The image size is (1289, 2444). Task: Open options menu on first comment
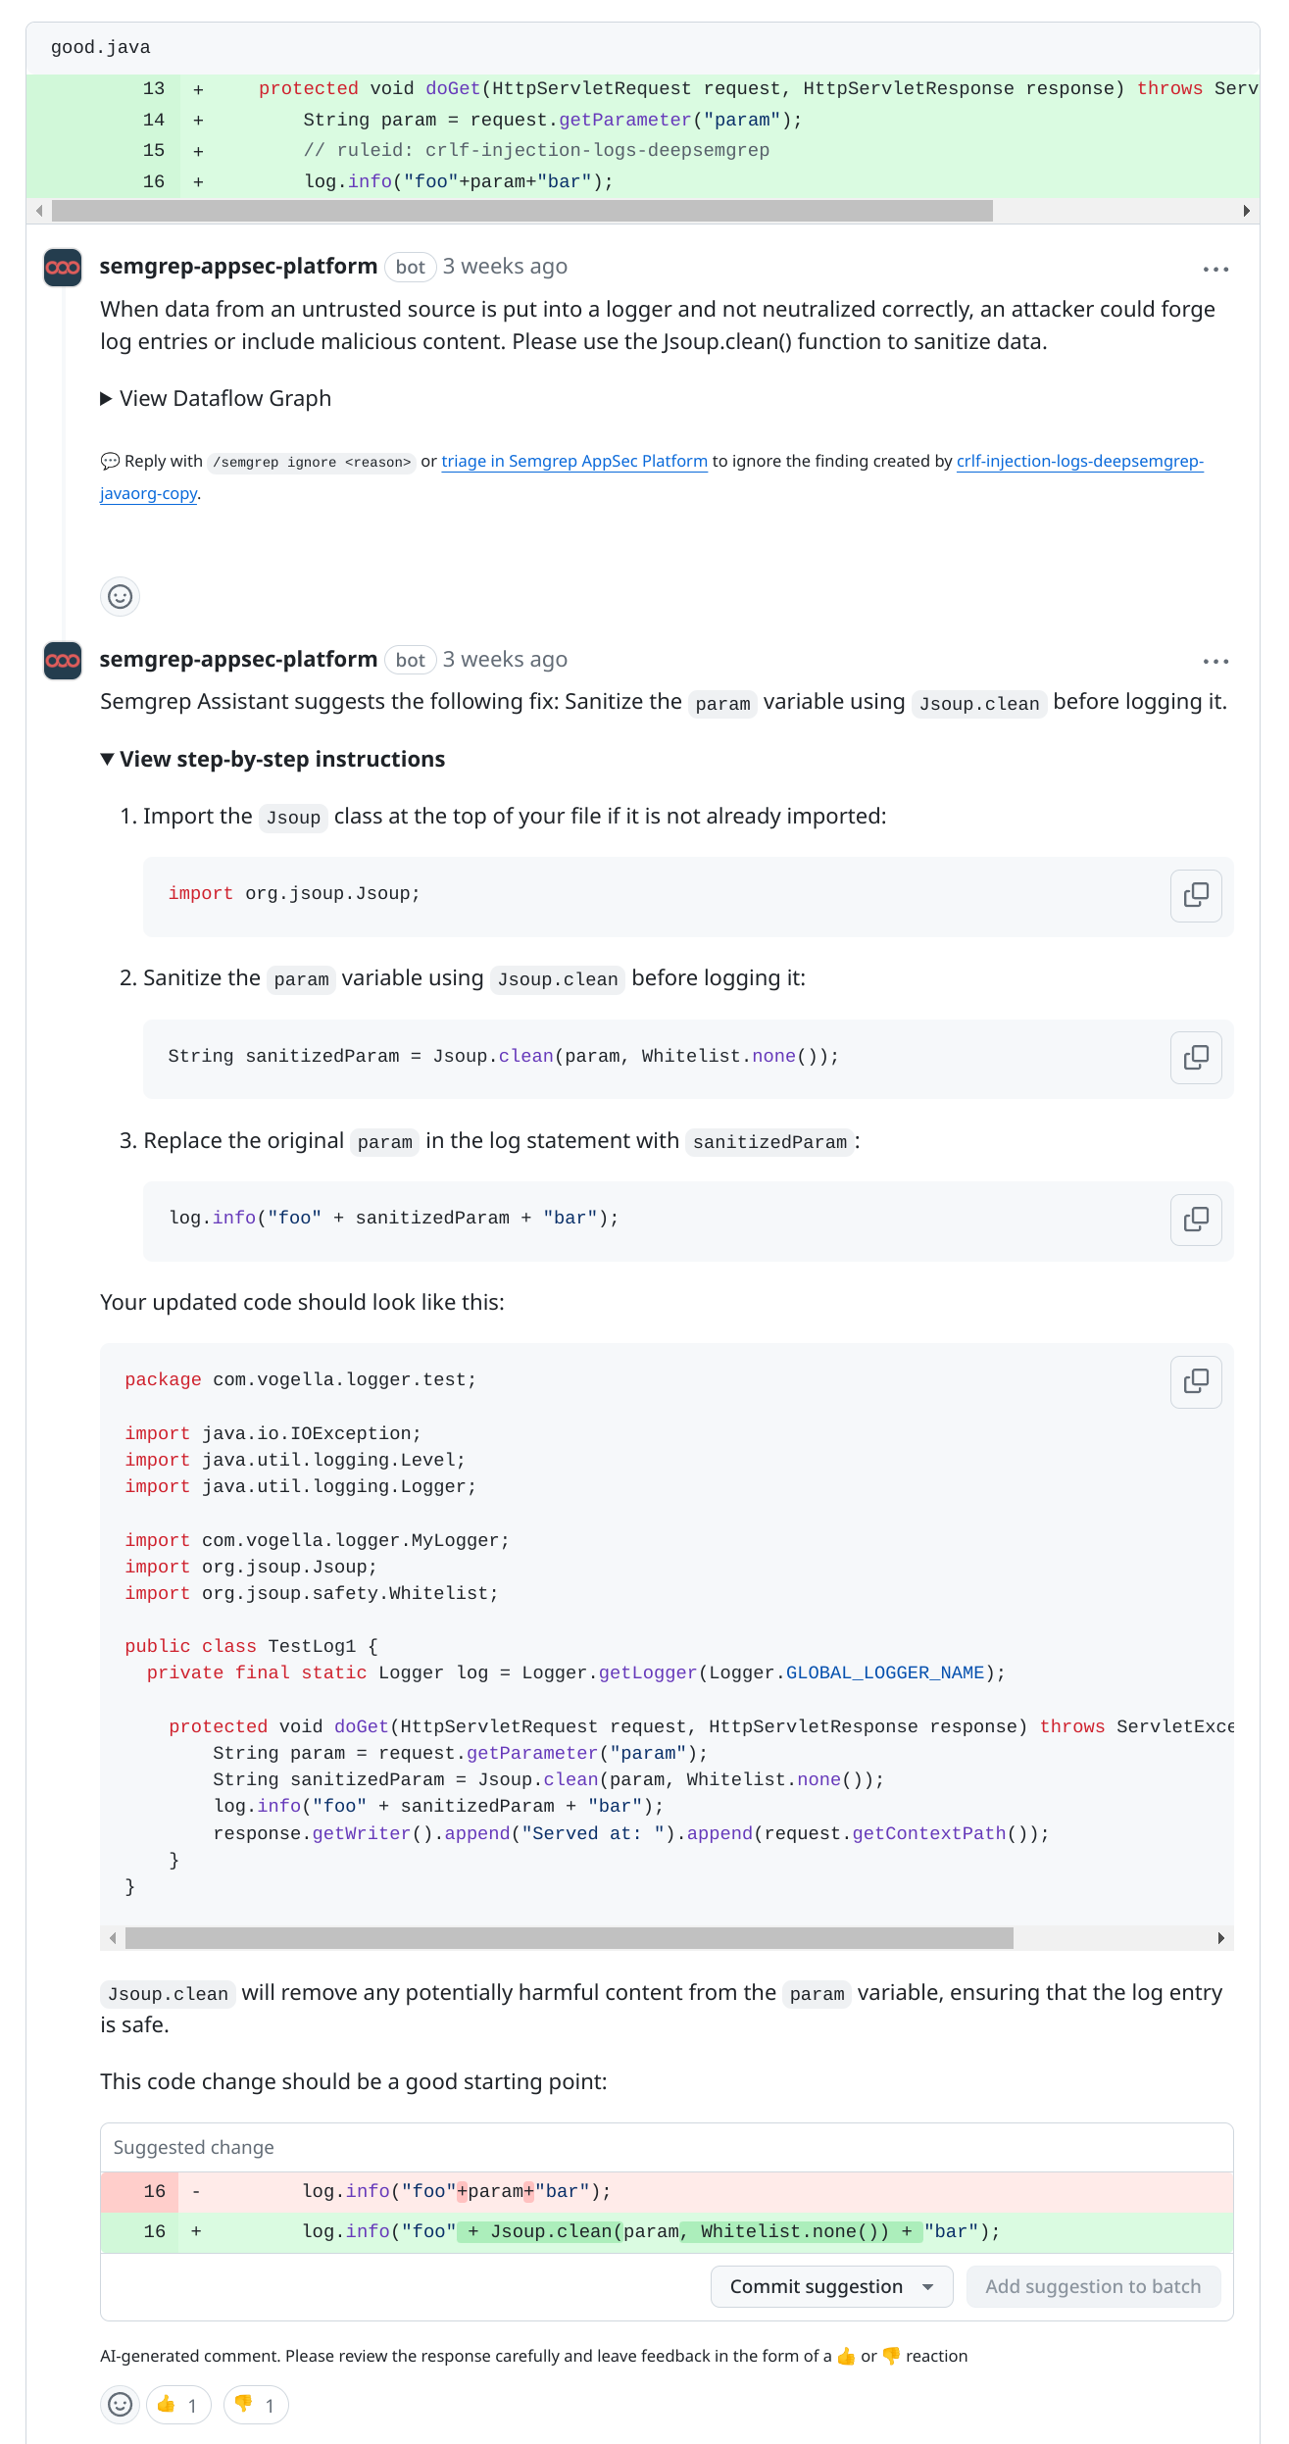point(1215,268)
